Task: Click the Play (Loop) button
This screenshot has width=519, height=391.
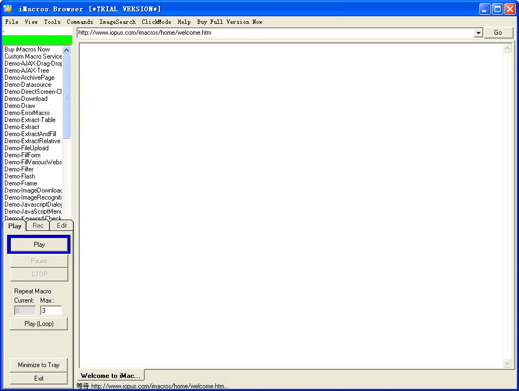Action: [x=39, y=324]
